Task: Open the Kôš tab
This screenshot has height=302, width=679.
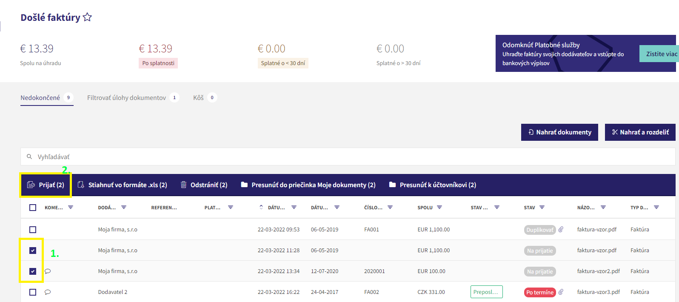Action: 205,98
